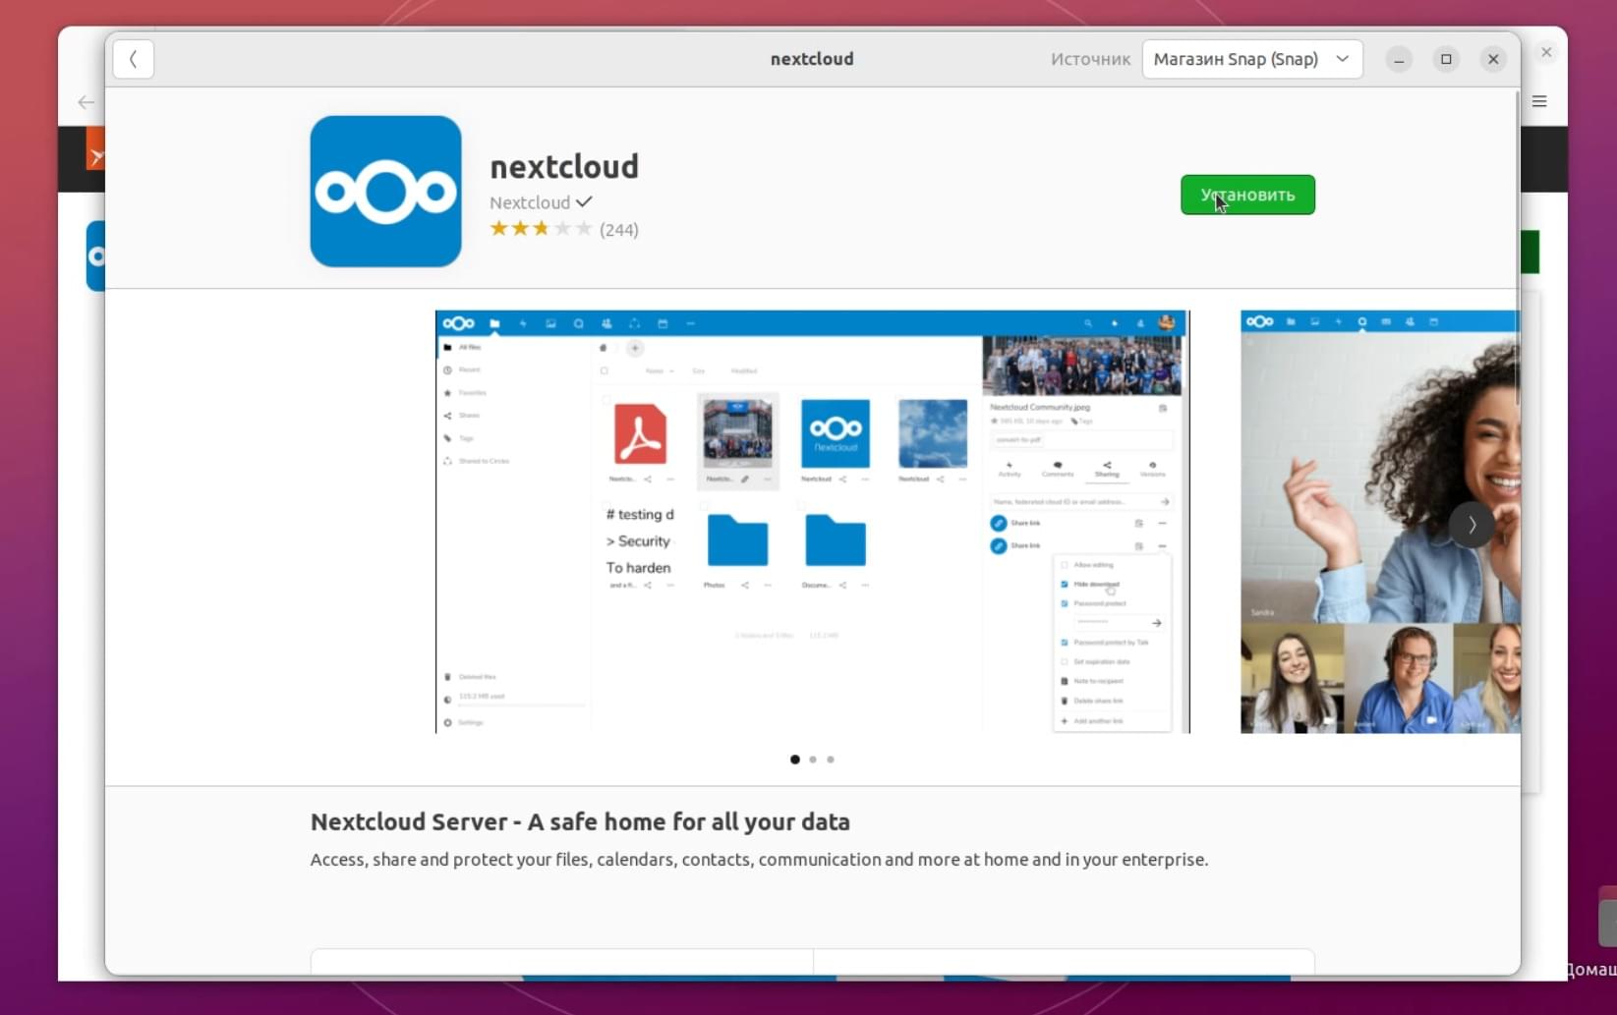
Task: Open the hamburger menu of the background window
Action: coord(1539,101)
